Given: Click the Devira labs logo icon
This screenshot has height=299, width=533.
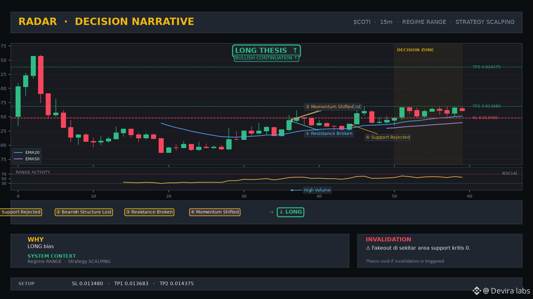Looking at the screenshot, I should click(x=477, y=291).
